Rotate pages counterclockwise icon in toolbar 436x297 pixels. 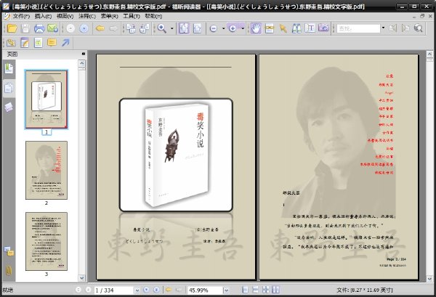pos(145,28)
